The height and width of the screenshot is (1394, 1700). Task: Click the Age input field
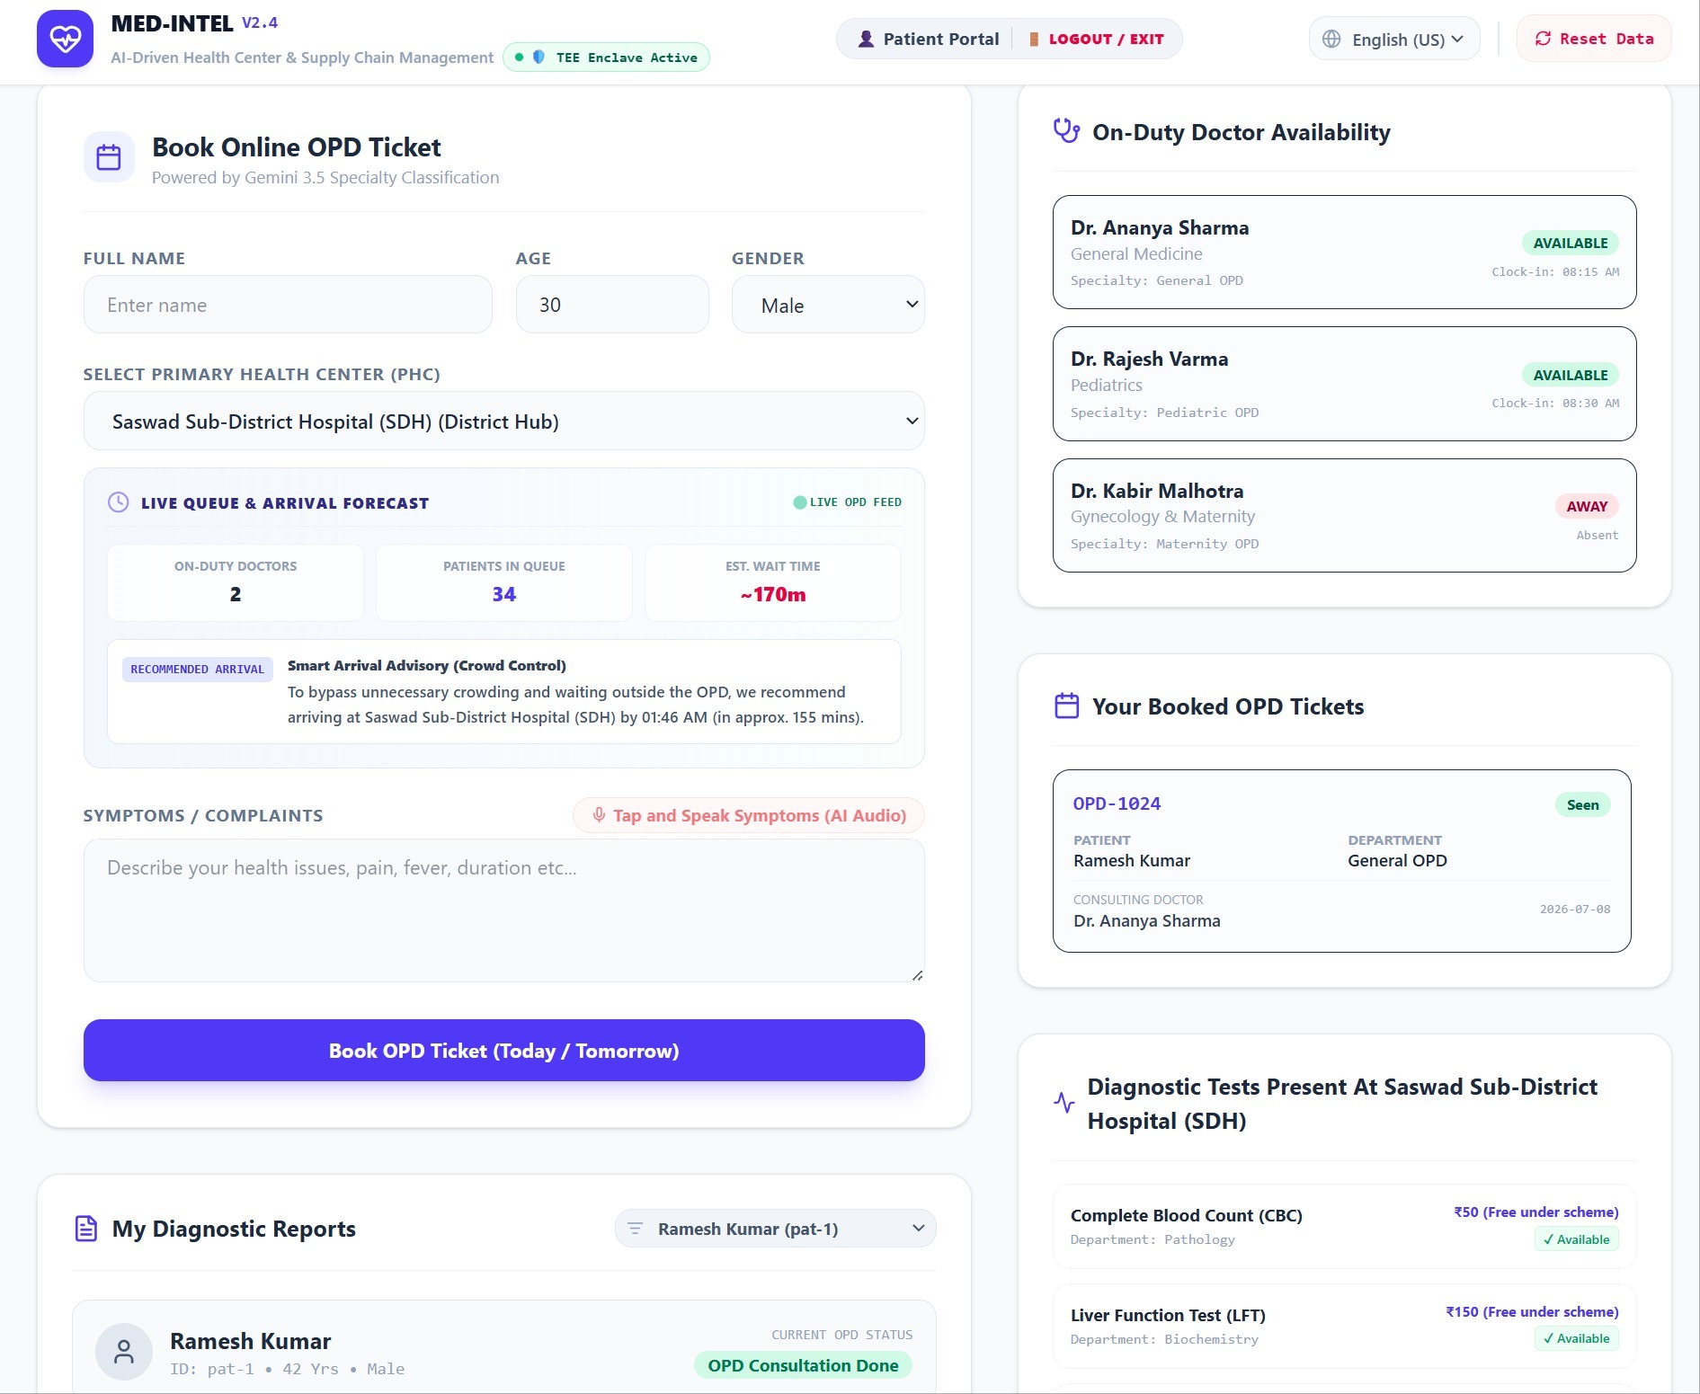612,305
